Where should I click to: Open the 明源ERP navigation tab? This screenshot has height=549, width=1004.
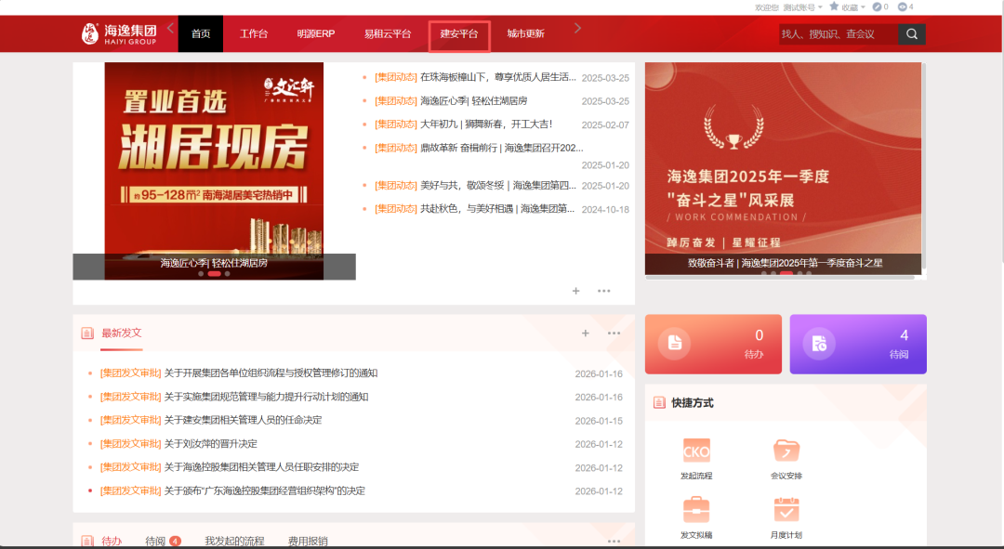(316, 33)
